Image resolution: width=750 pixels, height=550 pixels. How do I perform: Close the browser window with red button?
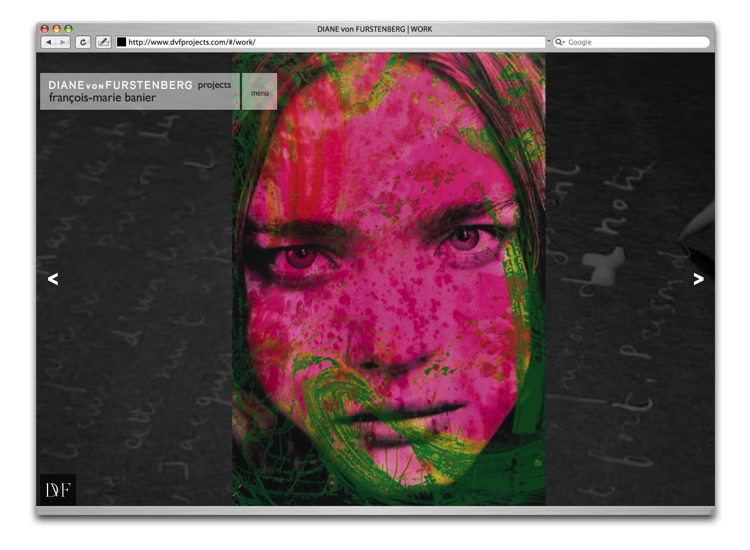point(45,29)
